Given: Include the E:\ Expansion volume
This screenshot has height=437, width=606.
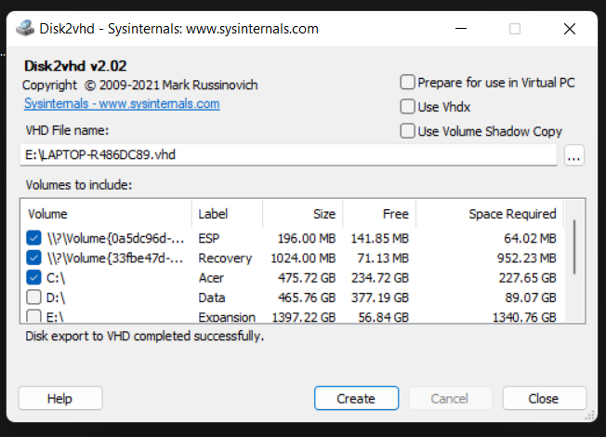Looking at the screenshot, I should 33,316.
